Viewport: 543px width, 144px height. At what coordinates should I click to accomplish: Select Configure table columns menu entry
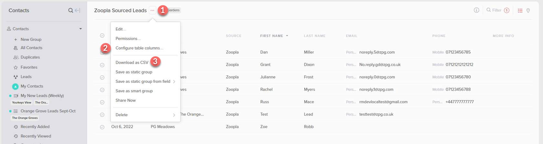point(138,48)
